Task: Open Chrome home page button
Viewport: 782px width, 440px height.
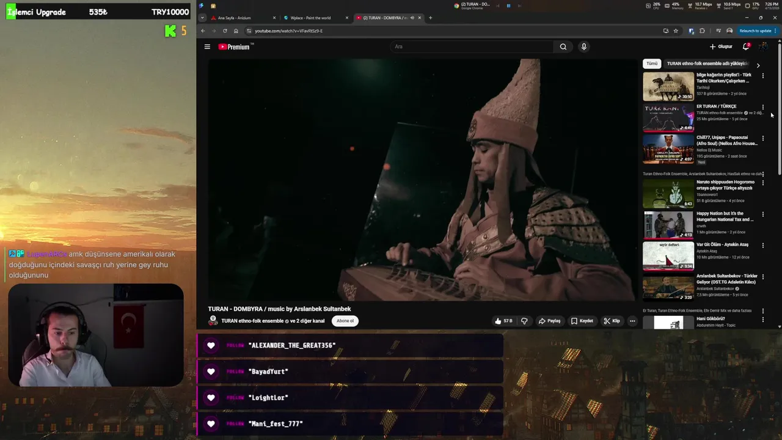Action: click(236, 31)
